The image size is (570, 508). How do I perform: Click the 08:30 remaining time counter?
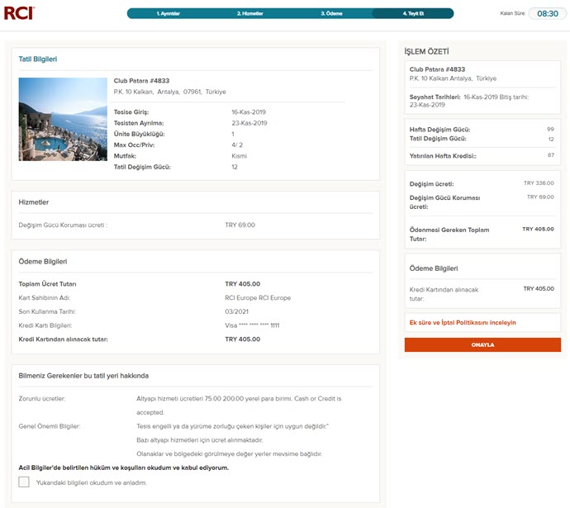pyautogui.click(x=548, y=13)
